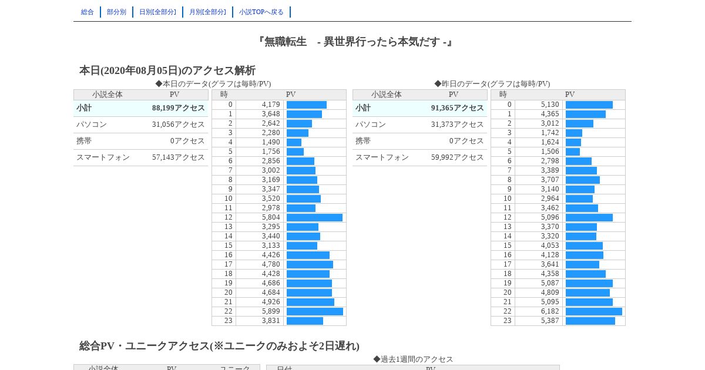Open the 総合 navigation link

88,12
